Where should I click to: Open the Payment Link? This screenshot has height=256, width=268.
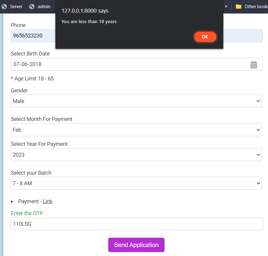pyautogui.click(x=47, y=201)
